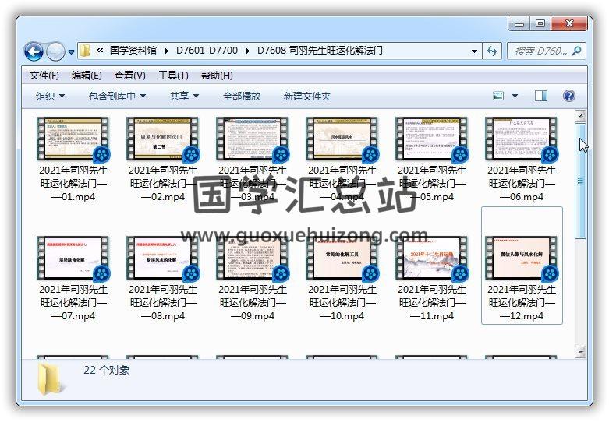Click the 全部播放 button

242,96
